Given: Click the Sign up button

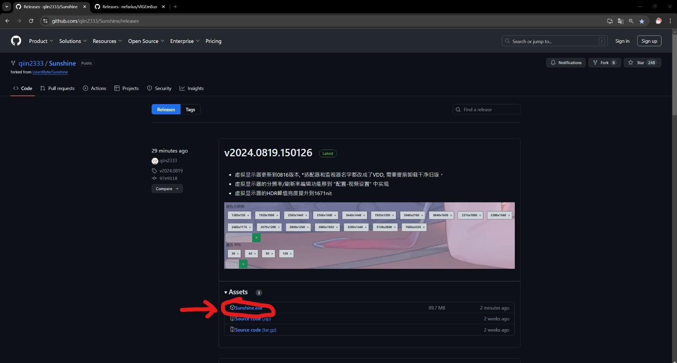Looking at the screenshot, I should (x=649, y=41).
